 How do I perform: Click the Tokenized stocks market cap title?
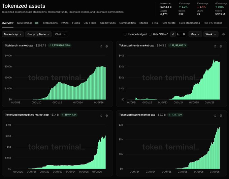137,115
